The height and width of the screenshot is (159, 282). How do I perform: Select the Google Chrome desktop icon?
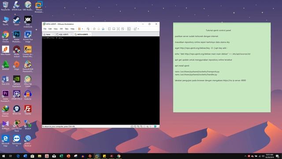[5, 37]
